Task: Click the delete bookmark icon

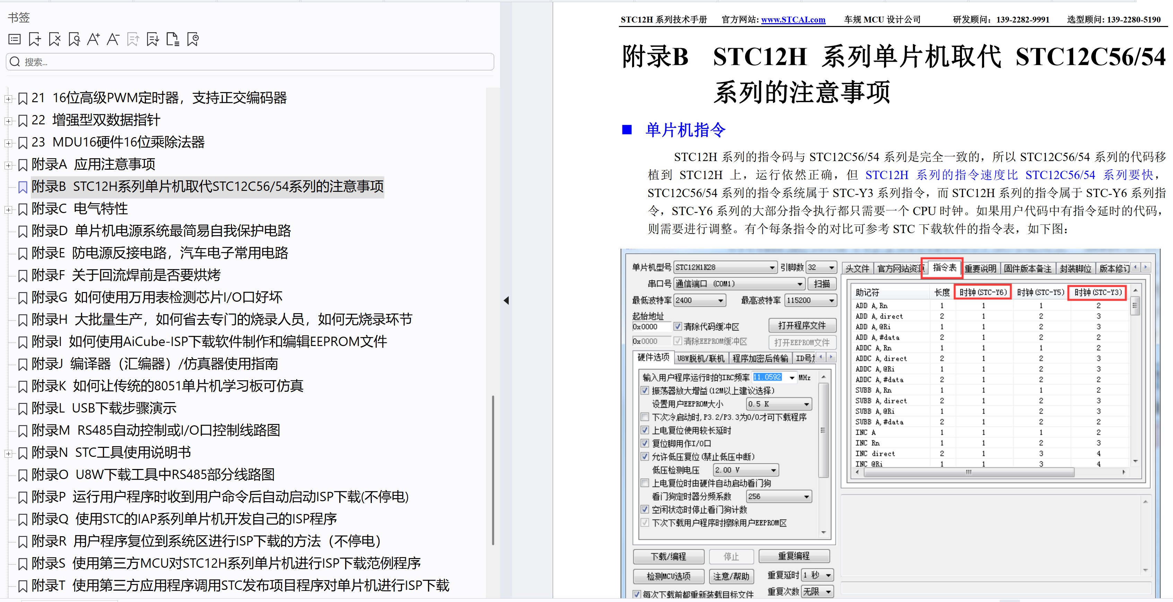Action: [55, 39]
